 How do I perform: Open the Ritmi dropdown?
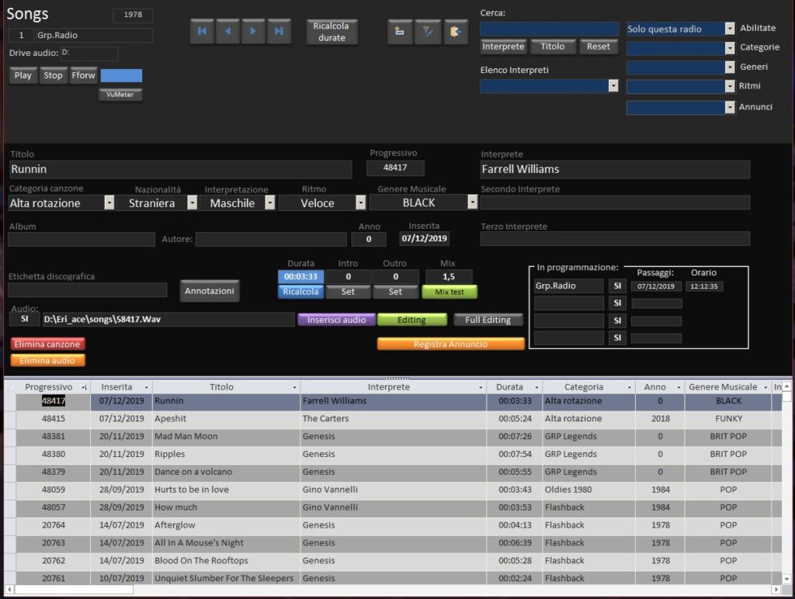[x=730, y=87]
